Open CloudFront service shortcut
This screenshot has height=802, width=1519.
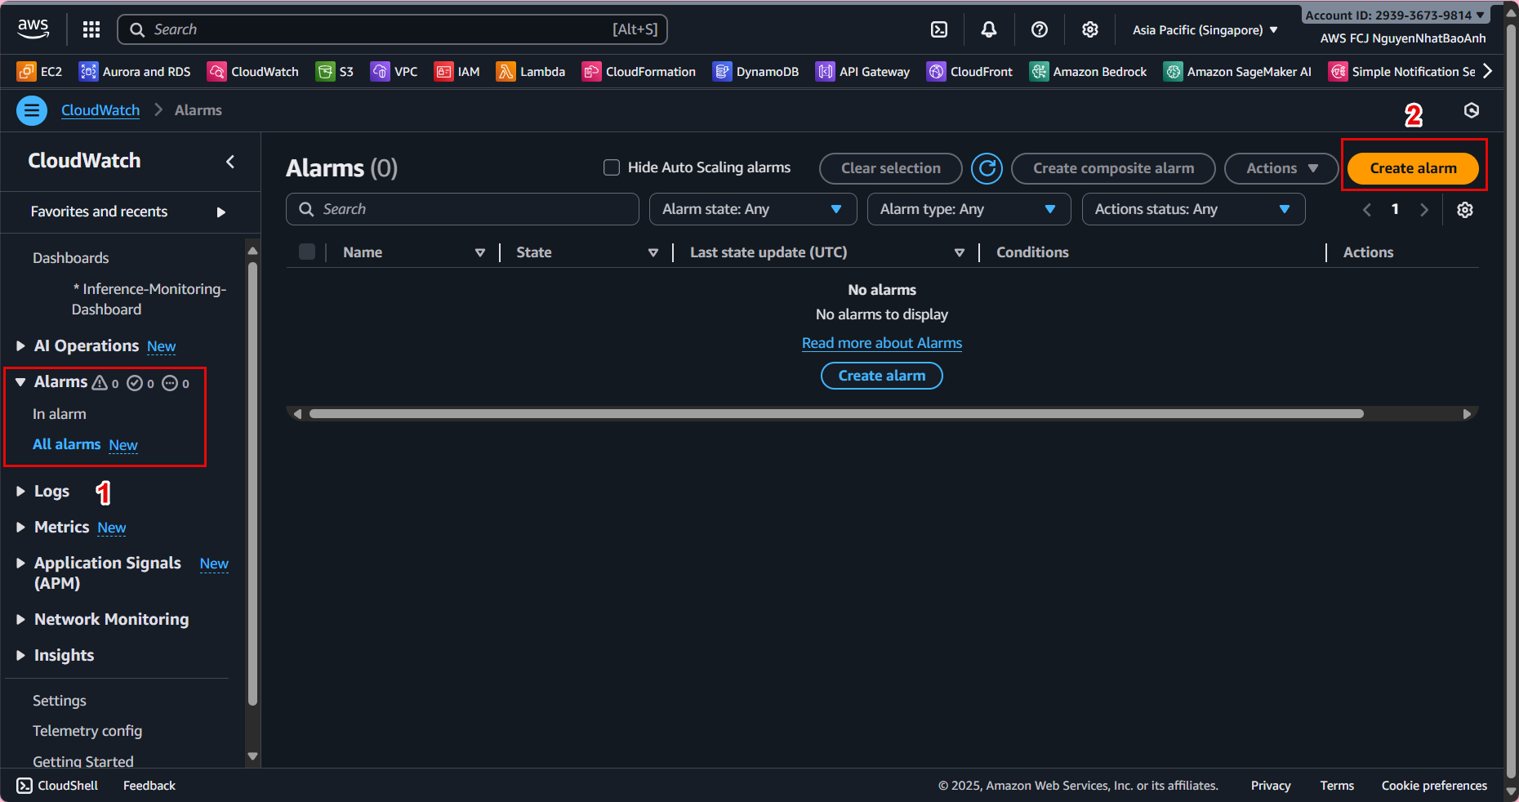969,72
